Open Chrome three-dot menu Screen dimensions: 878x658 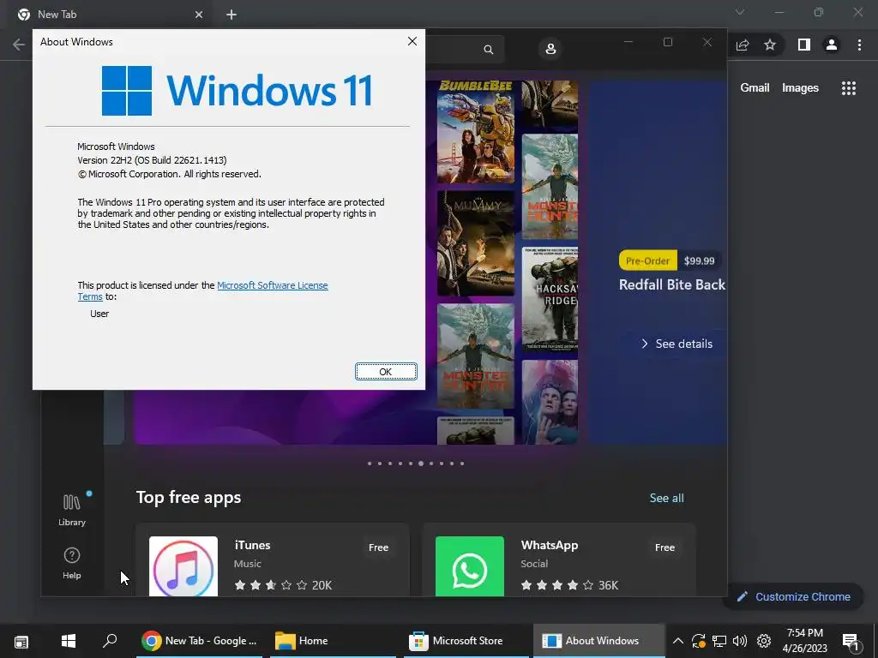coord(859,45)
